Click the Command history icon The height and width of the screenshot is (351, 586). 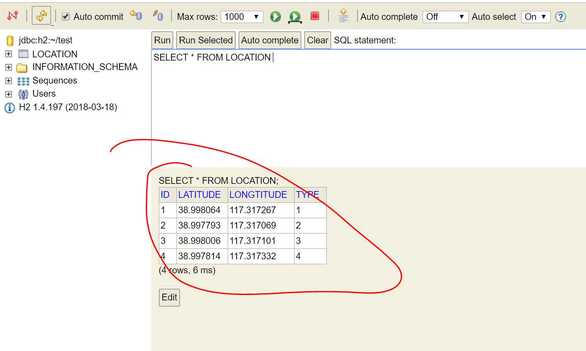343,15
